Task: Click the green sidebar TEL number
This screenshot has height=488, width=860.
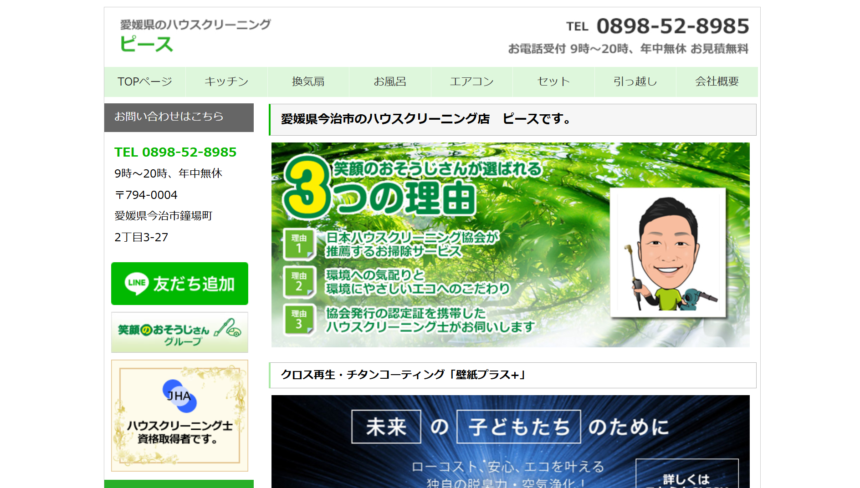Action: point(175,152)
